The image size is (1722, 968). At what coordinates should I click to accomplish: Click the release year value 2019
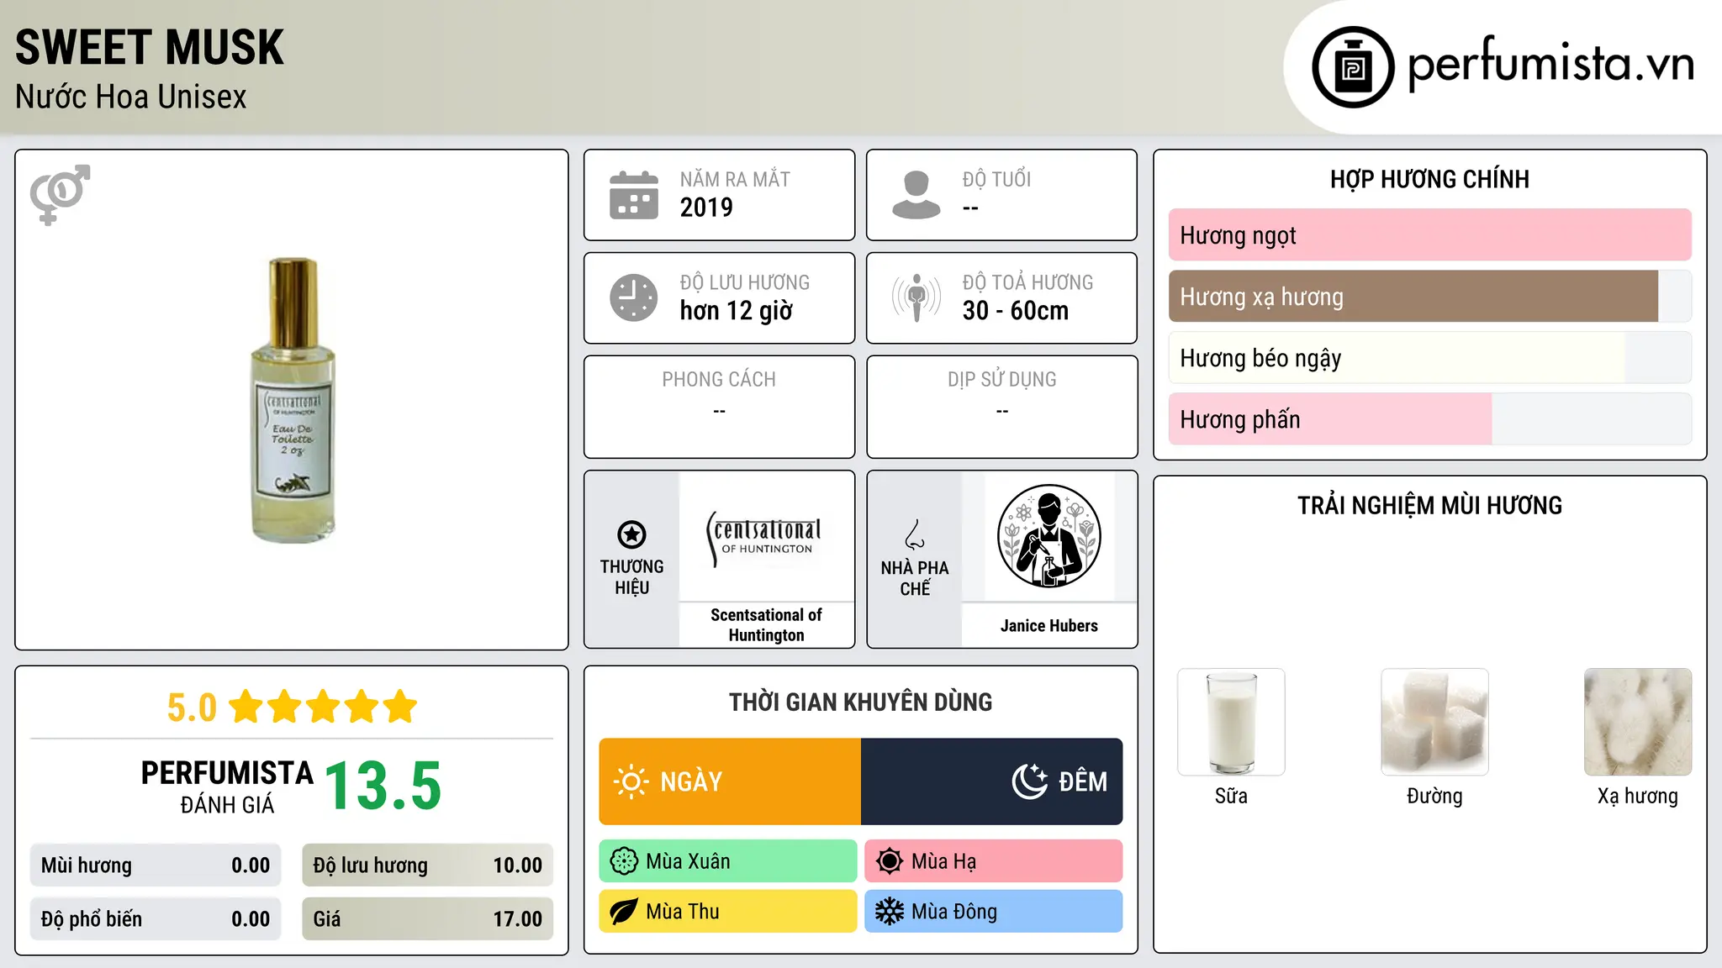[706, 208]
